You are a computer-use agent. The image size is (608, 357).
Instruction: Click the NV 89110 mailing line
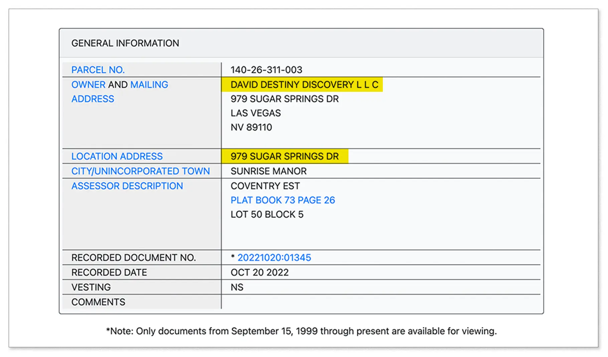(251, 127)
